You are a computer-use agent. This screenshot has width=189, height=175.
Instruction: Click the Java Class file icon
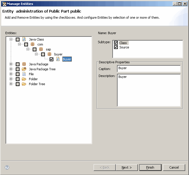tap(24, 39)
